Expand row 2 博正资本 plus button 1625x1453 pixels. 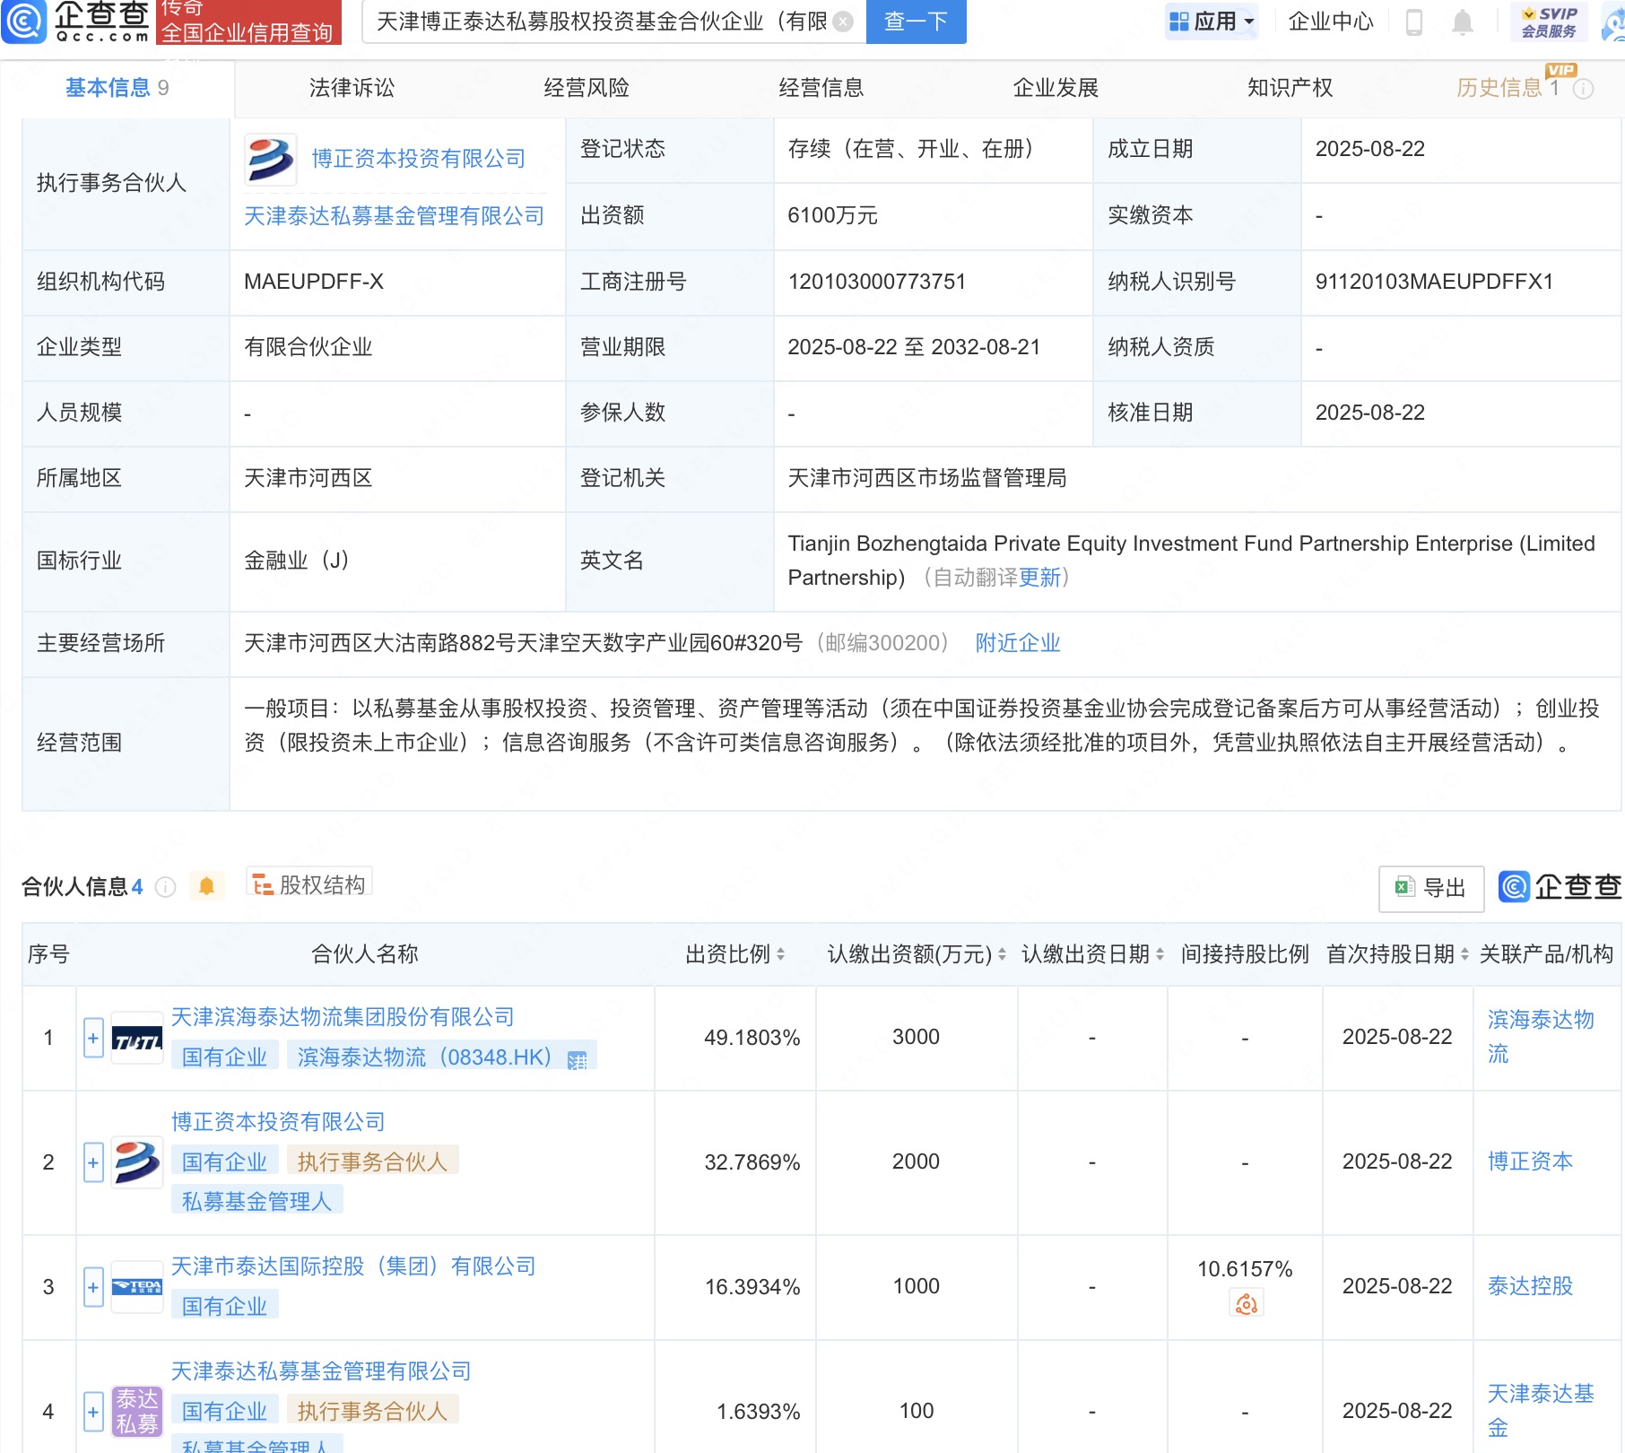[x=93, y=1163]
